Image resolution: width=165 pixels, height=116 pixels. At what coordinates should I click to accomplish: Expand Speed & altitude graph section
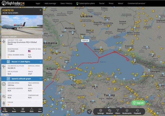click(x=22, y=79)
